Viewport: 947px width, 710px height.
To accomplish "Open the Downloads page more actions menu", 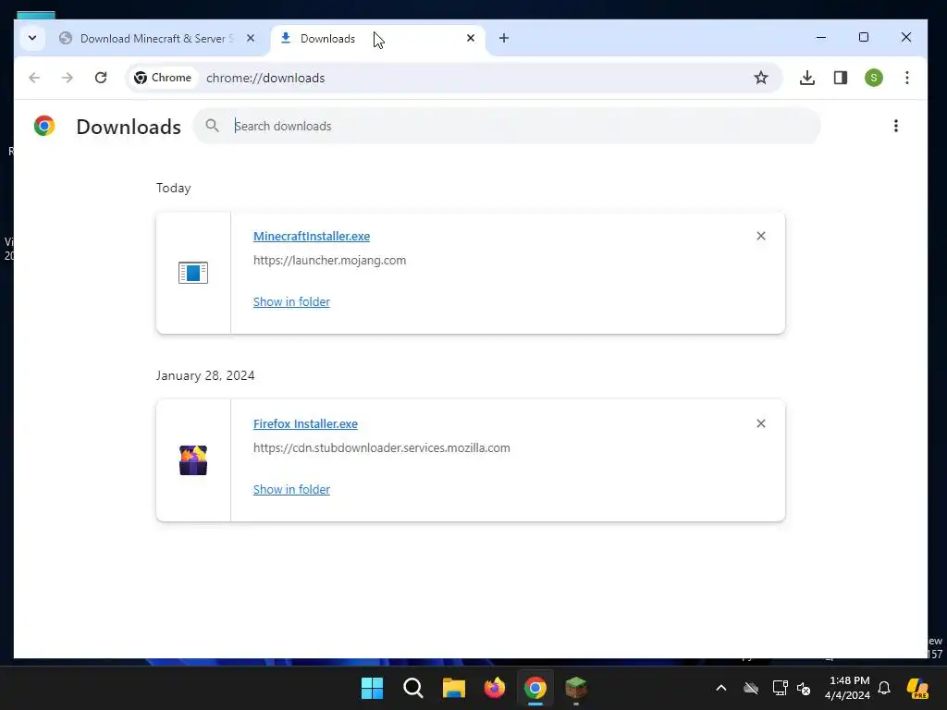I will (895, 126).
